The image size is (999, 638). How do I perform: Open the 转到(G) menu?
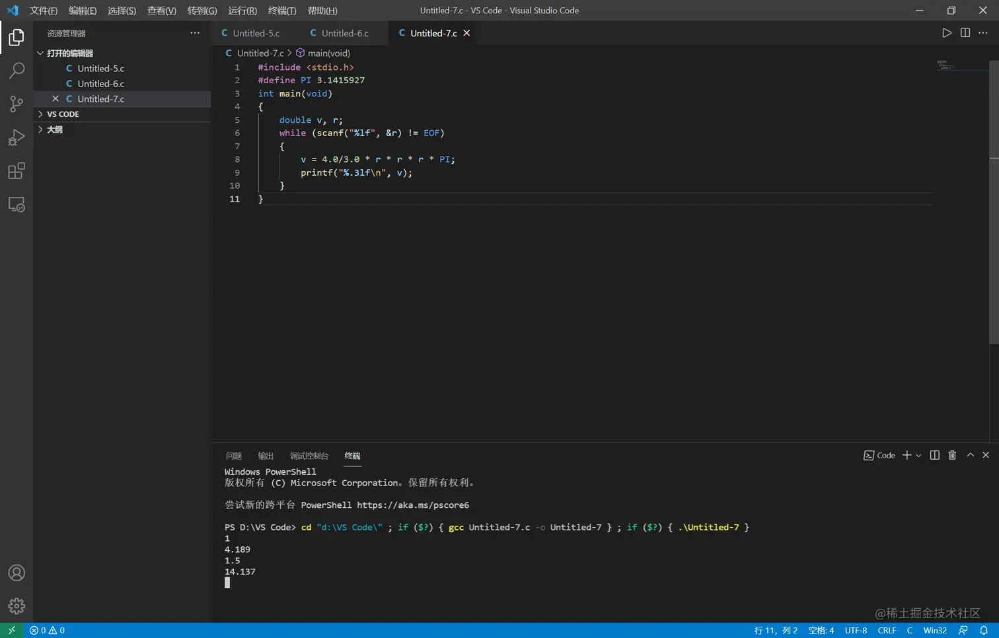click(x=202, y=11)
